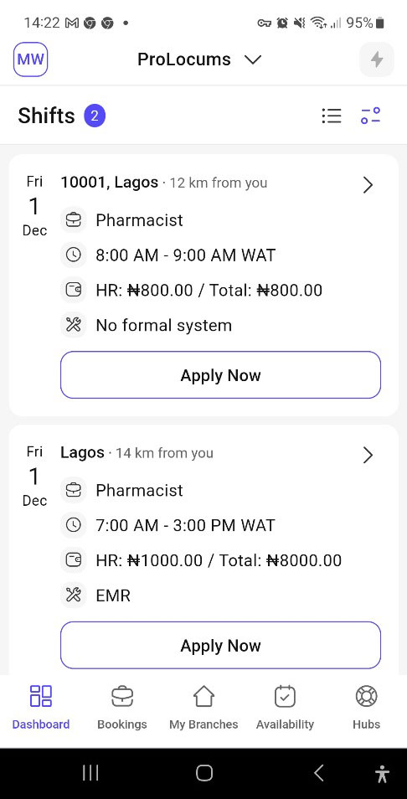This screenshot has height=799, width=407.
Task: Apply Now for the 8:00 AM shift
Action: [x=220, y=375]
